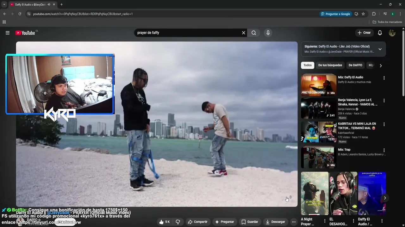Bookmark this page with star
Viewport: 405px width, 227px height.
363,14
